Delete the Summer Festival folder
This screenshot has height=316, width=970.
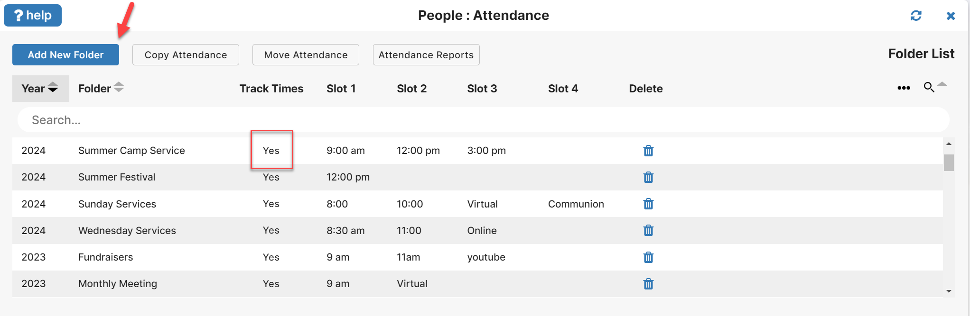pyautogui.click(x=648, y=177)
